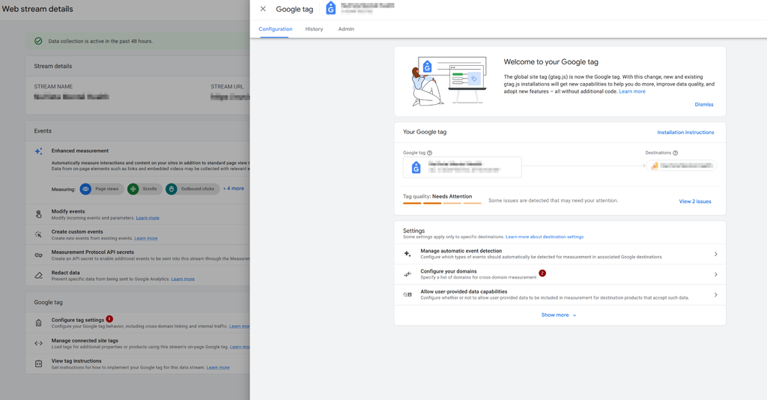Click the Modify events touch icon
Viewport: 767px width, 400px height.
tap(38, 215)
